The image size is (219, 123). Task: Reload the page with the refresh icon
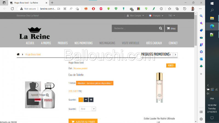[x=12, y=9]
